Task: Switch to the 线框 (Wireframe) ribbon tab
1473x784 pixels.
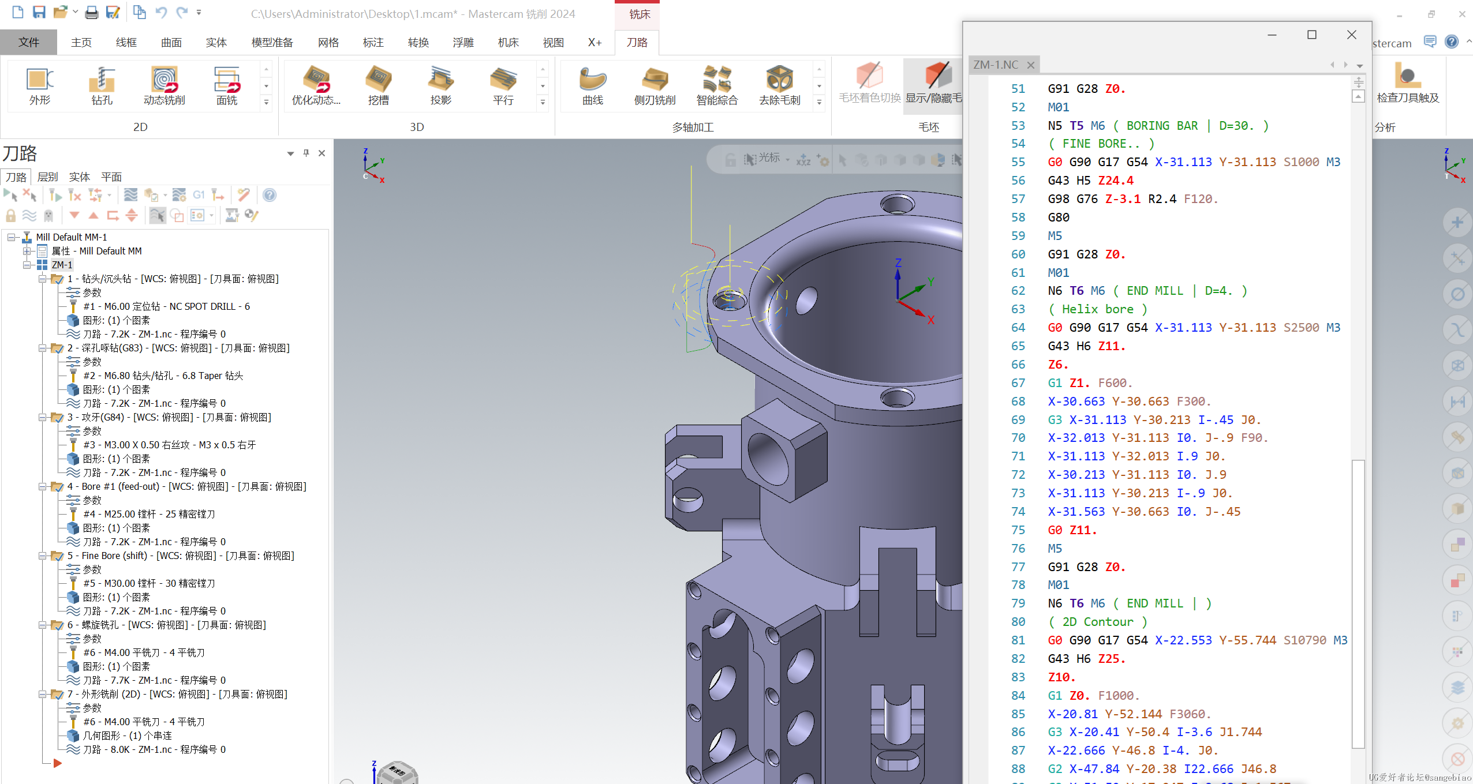Action: [x=126, y=42]
